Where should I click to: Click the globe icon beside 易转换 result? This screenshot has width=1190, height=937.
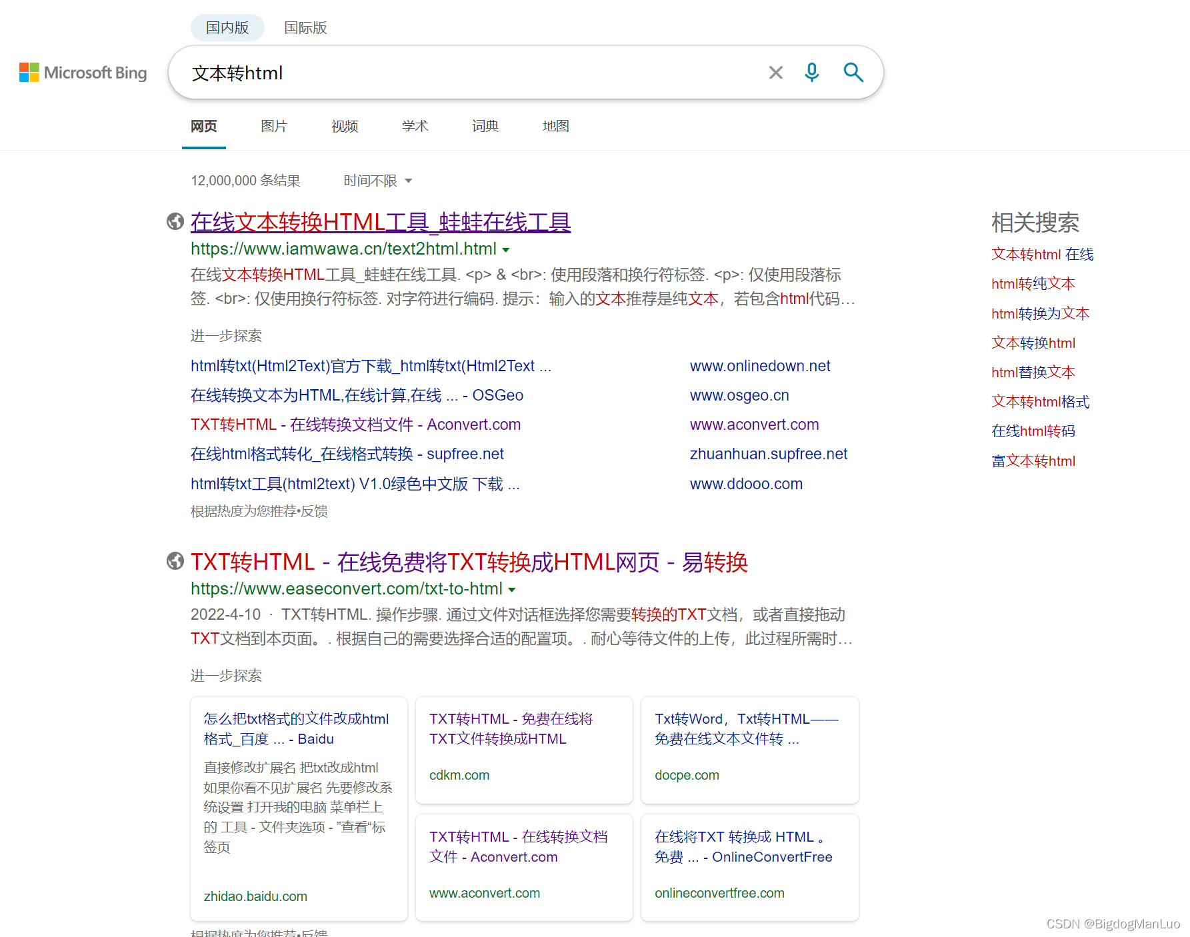pyautogui.click(x=175, y=561)
